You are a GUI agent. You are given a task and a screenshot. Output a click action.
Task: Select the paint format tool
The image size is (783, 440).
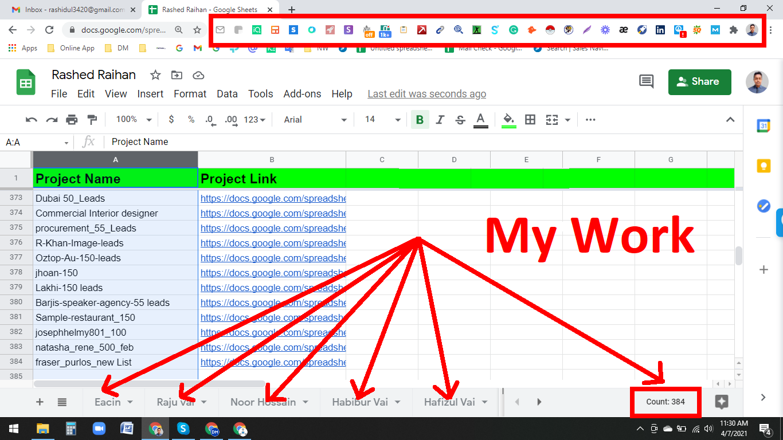coord(92,119)
